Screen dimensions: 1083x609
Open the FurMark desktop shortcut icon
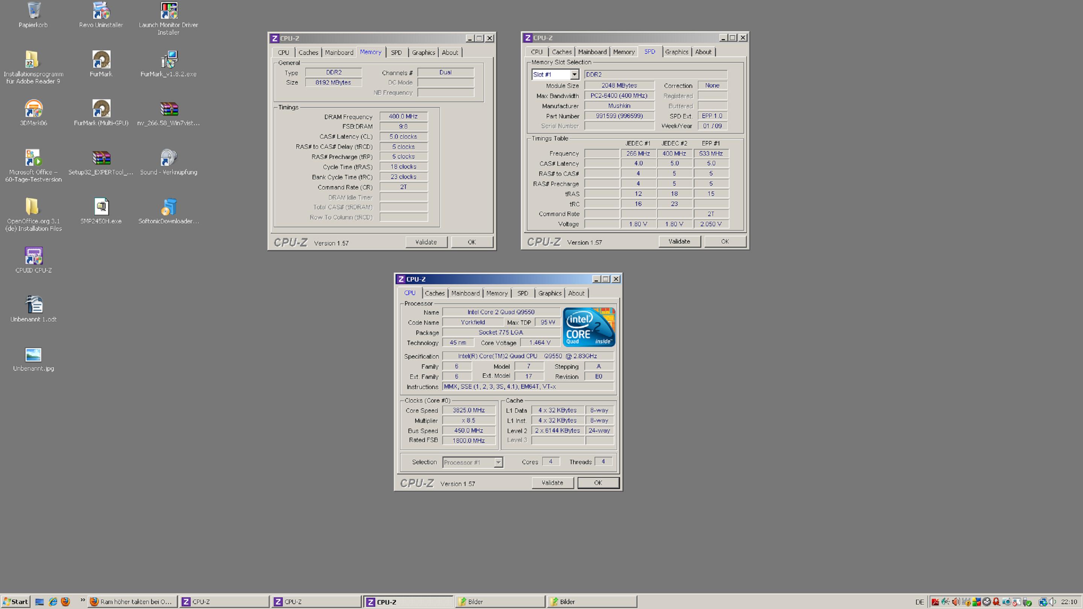click(101, 60)
